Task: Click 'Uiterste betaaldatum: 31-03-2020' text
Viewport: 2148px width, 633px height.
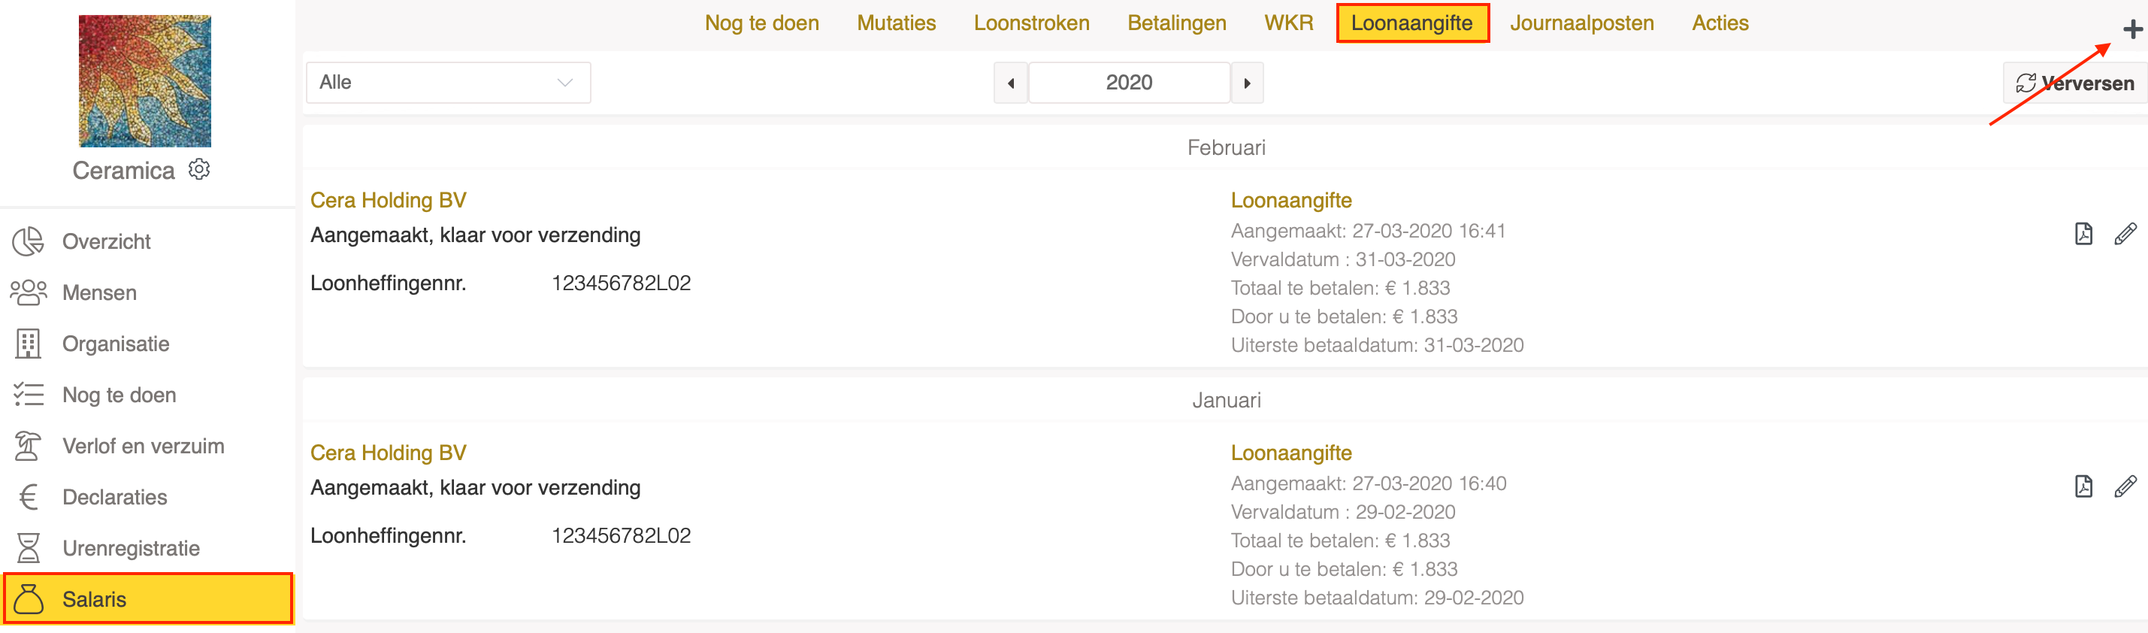Action: [x=1377, y=345]
